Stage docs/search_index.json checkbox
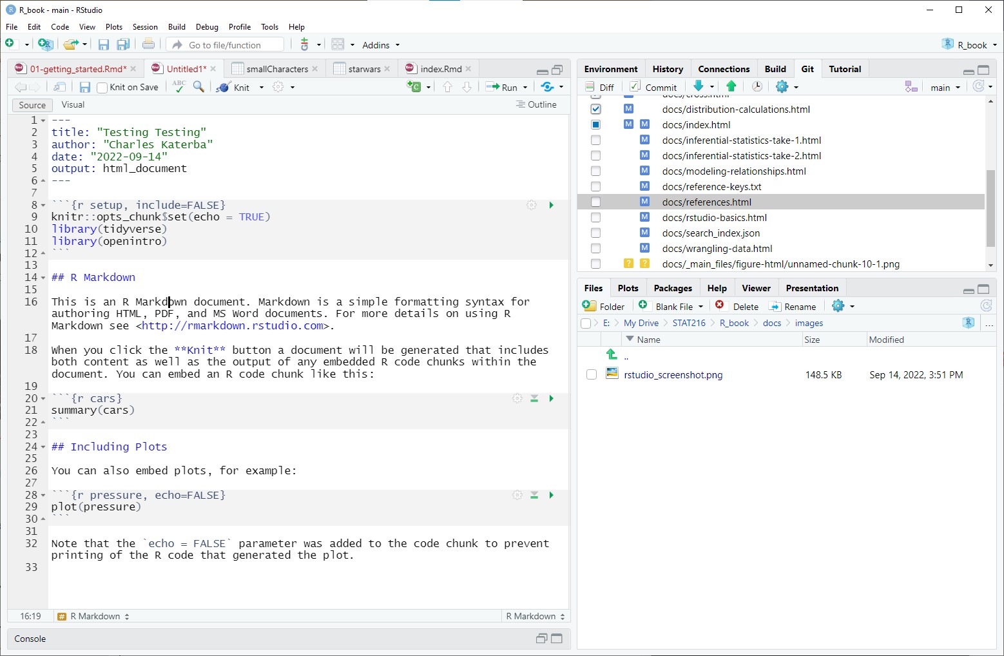 click(595, 233)
